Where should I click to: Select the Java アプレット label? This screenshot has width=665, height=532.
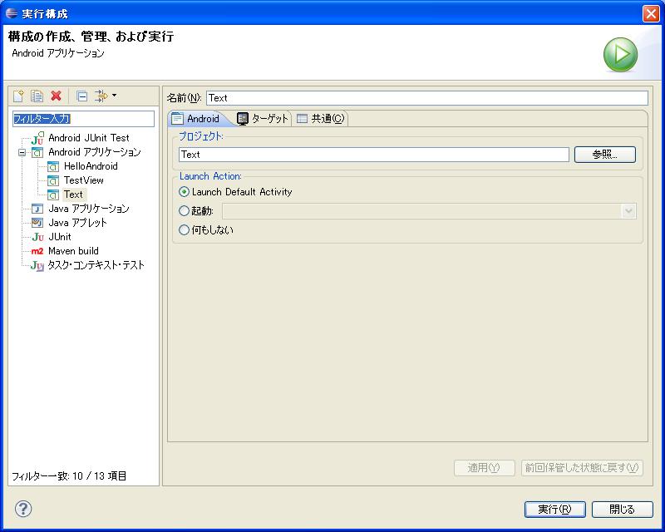[77, 223]
